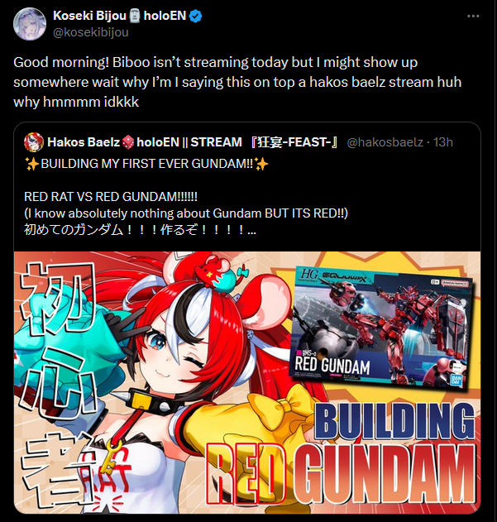Screen dimensions: 497x522
Task: Expand the truncated quoted tweet ellipsis
Action: (252, 230)
